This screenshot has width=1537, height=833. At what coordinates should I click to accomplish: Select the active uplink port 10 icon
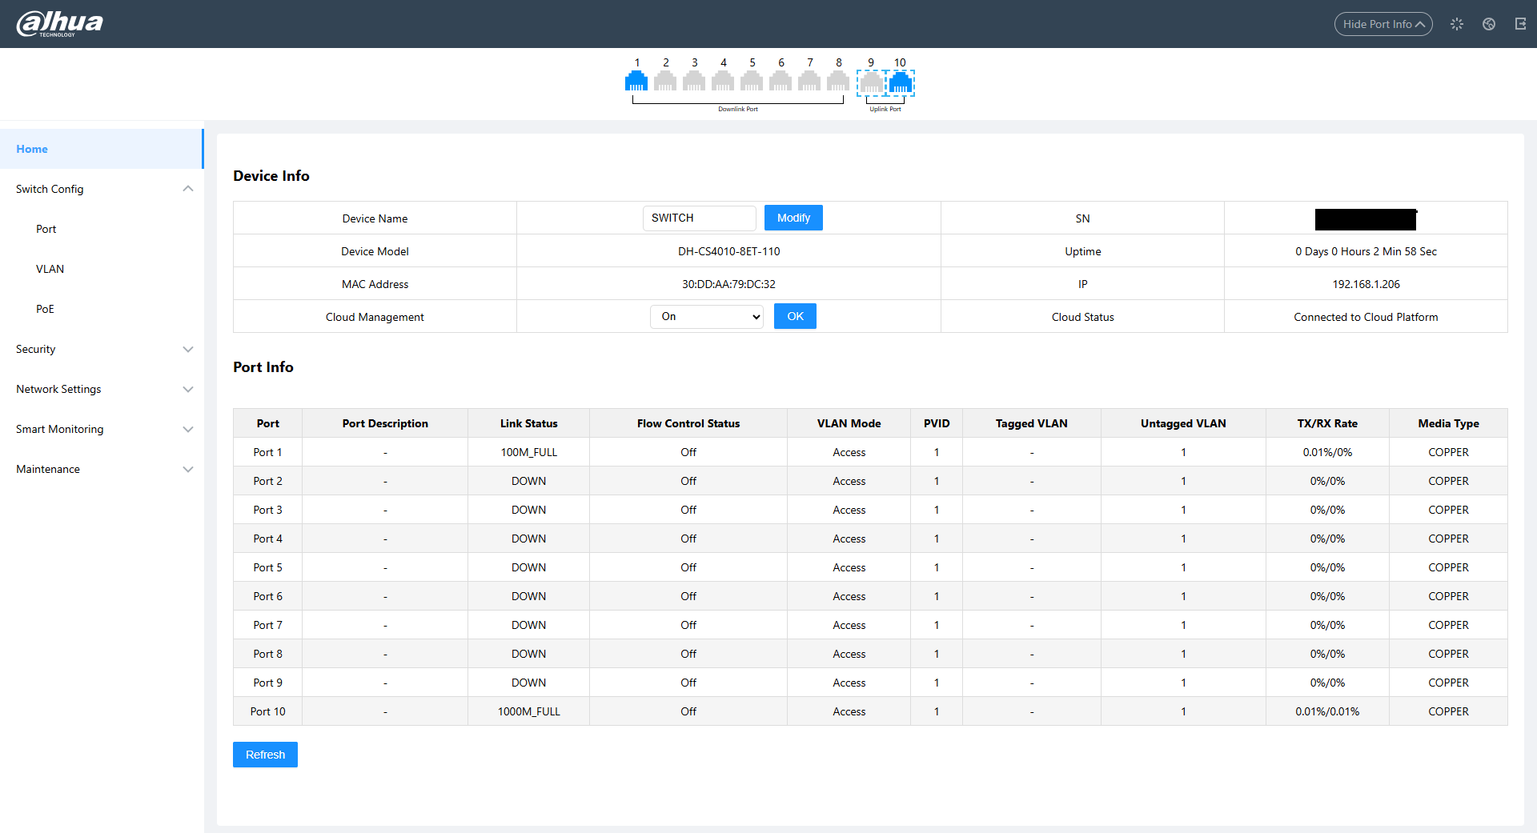(901, 82)
